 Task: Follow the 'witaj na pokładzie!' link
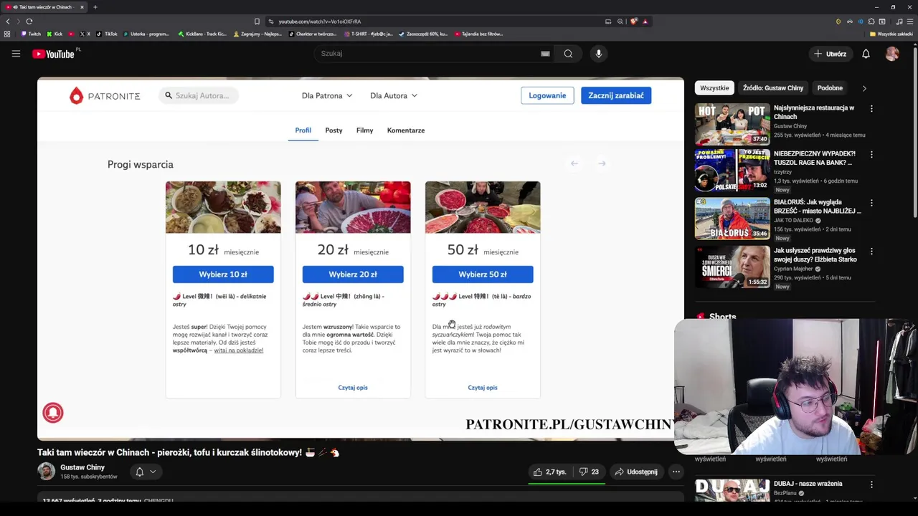tap(239, 350)
